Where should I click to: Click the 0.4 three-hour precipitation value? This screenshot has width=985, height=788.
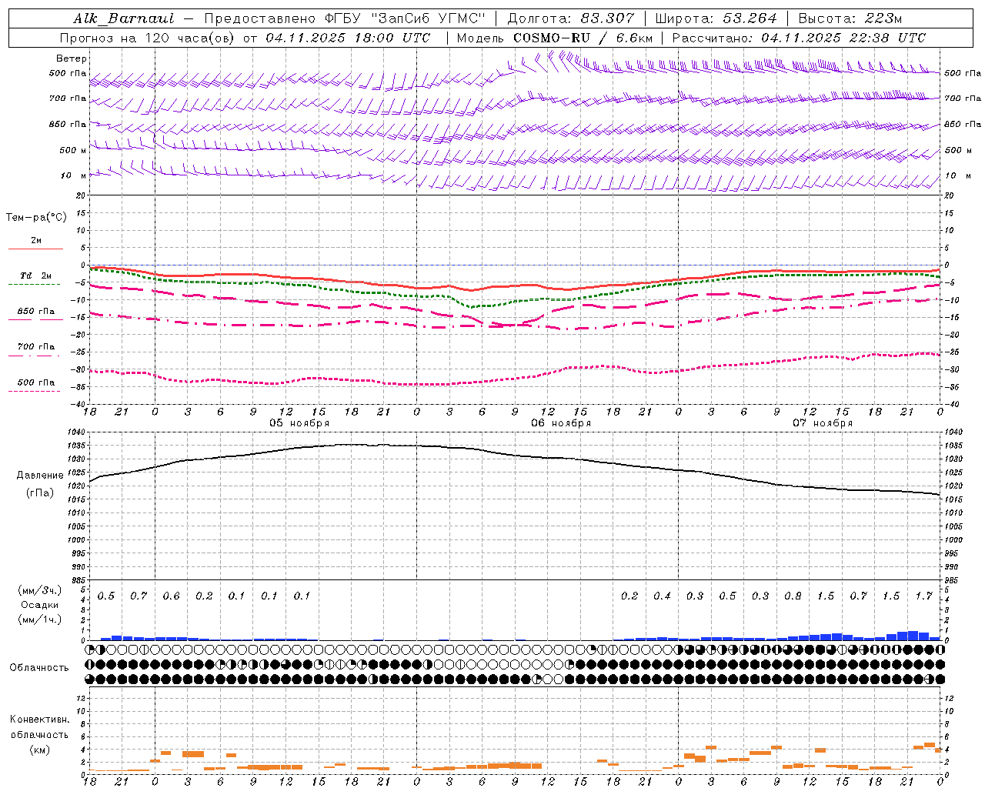click(662, 596)
